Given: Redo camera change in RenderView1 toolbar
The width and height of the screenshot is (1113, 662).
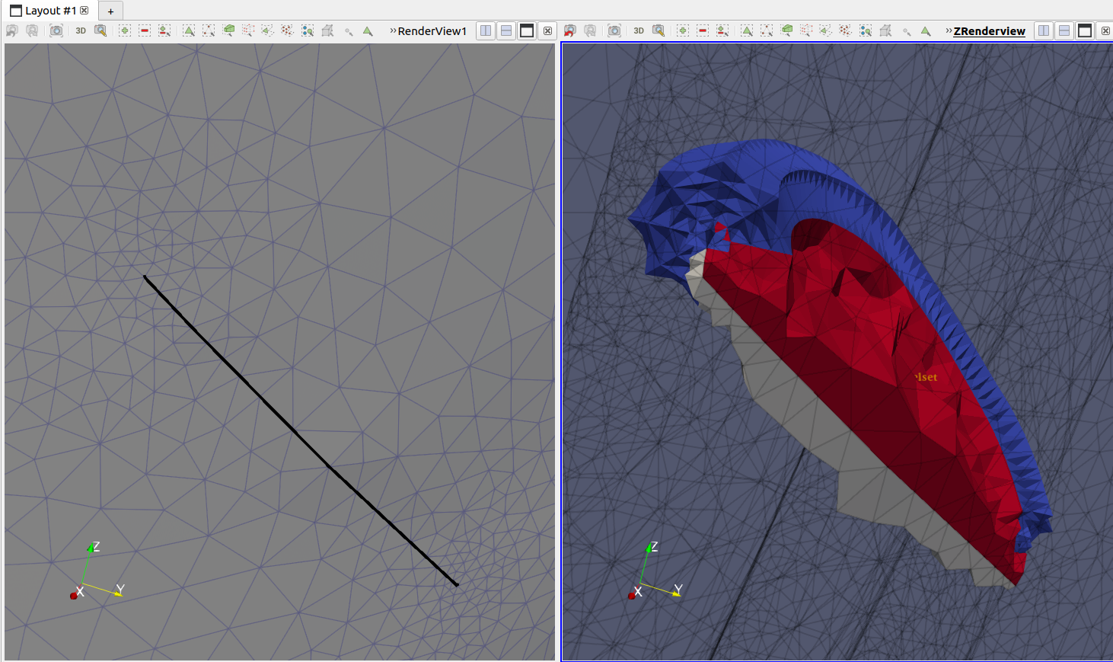Looking at the screenshot, I should tap(32, 30).
